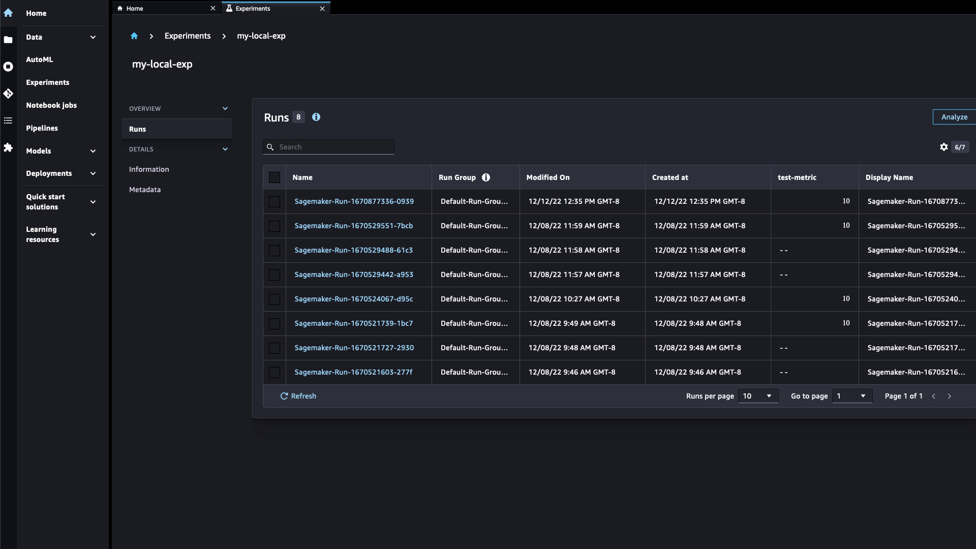Click the column settings gear icon

coord(944,146)
